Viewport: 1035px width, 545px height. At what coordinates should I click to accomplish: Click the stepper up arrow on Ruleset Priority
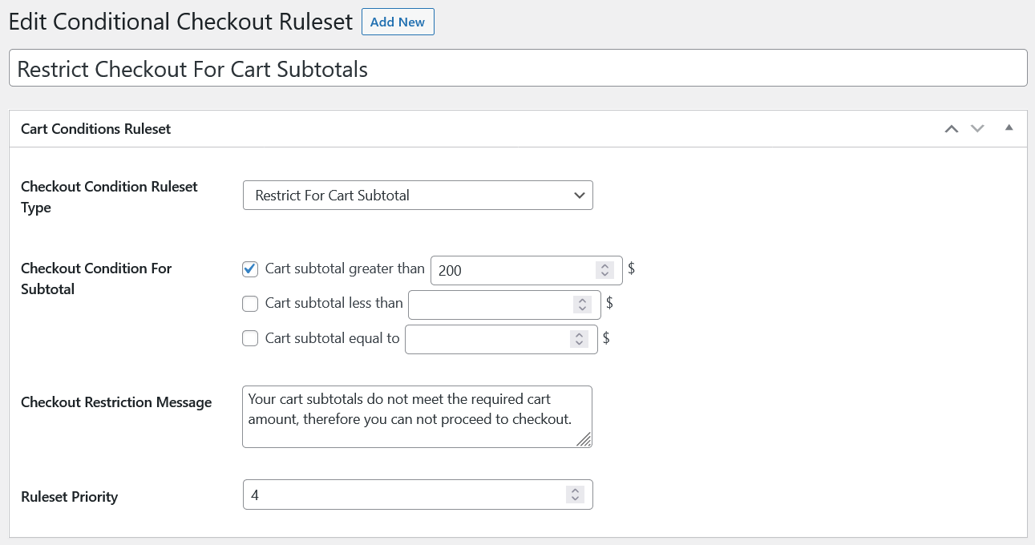[x=575, y=490]
